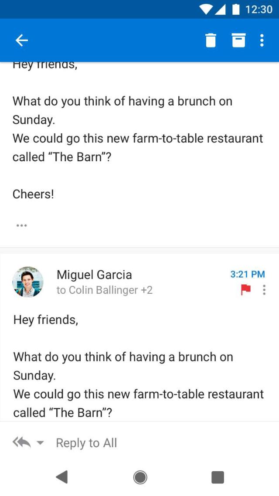Expand the quoted text with the ellipsis
This screenshot has height=496, width=279.
[21, 225]
